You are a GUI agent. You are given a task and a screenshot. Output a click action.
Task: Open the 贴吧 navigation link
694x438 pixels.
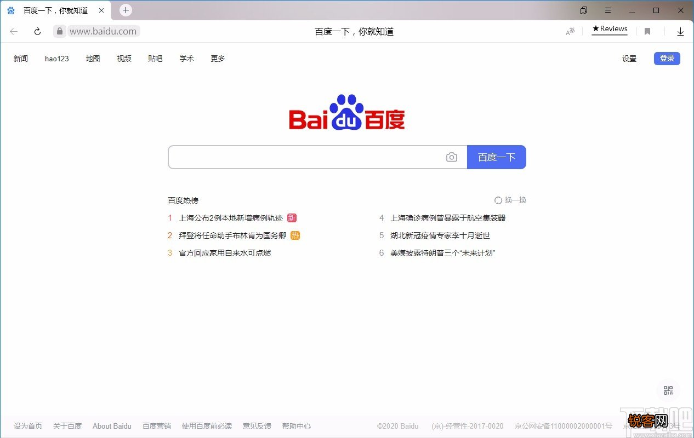point(156,59)
